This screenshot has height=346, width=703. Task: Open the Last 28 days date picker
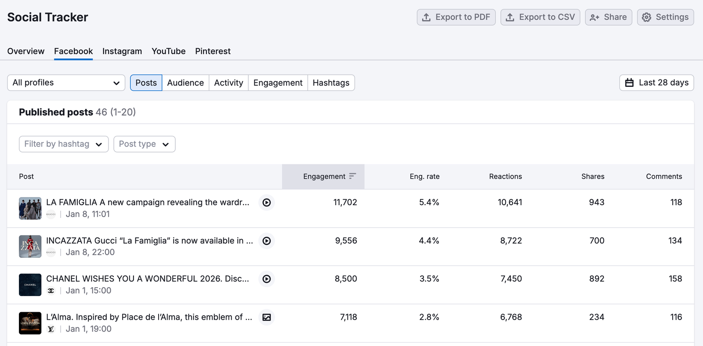pos(657,83)
